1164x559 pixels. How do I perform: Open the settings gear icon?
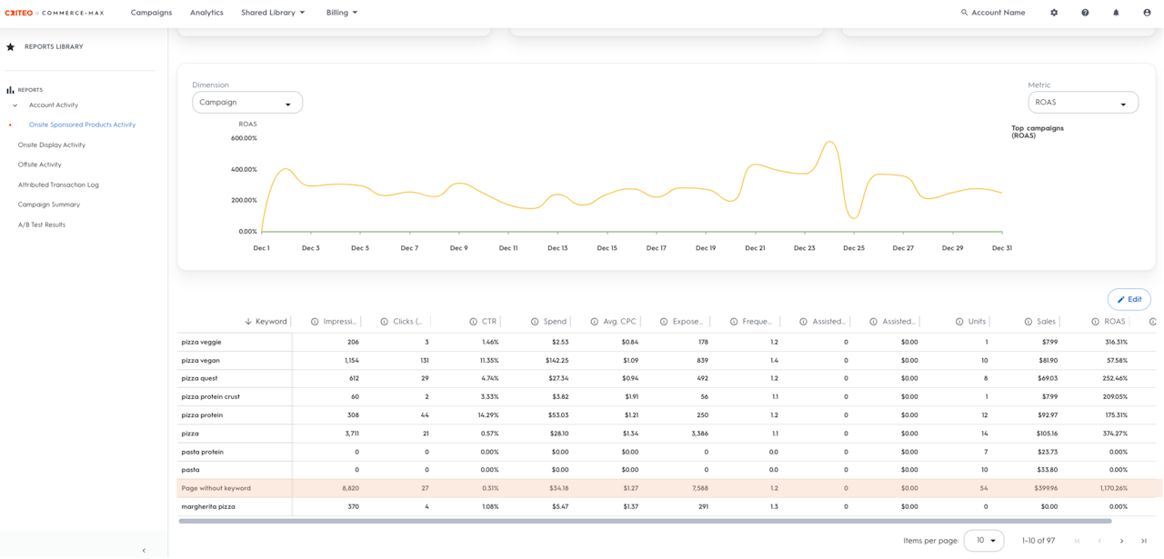(x=1054, y=13)
